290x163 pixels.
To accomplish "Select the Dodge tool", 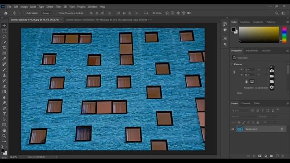I will coord(4,103).
